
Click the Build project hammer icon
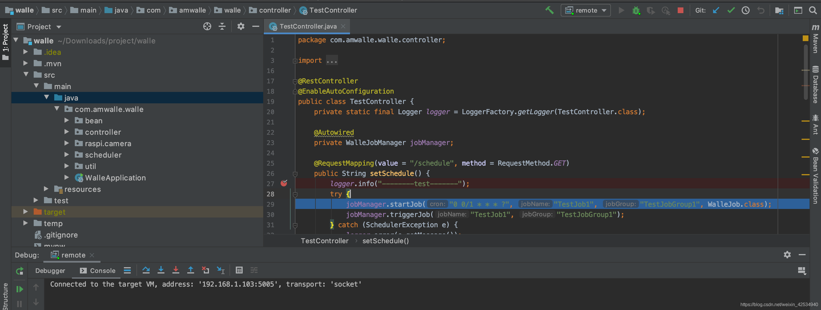(x=549, y=10)
